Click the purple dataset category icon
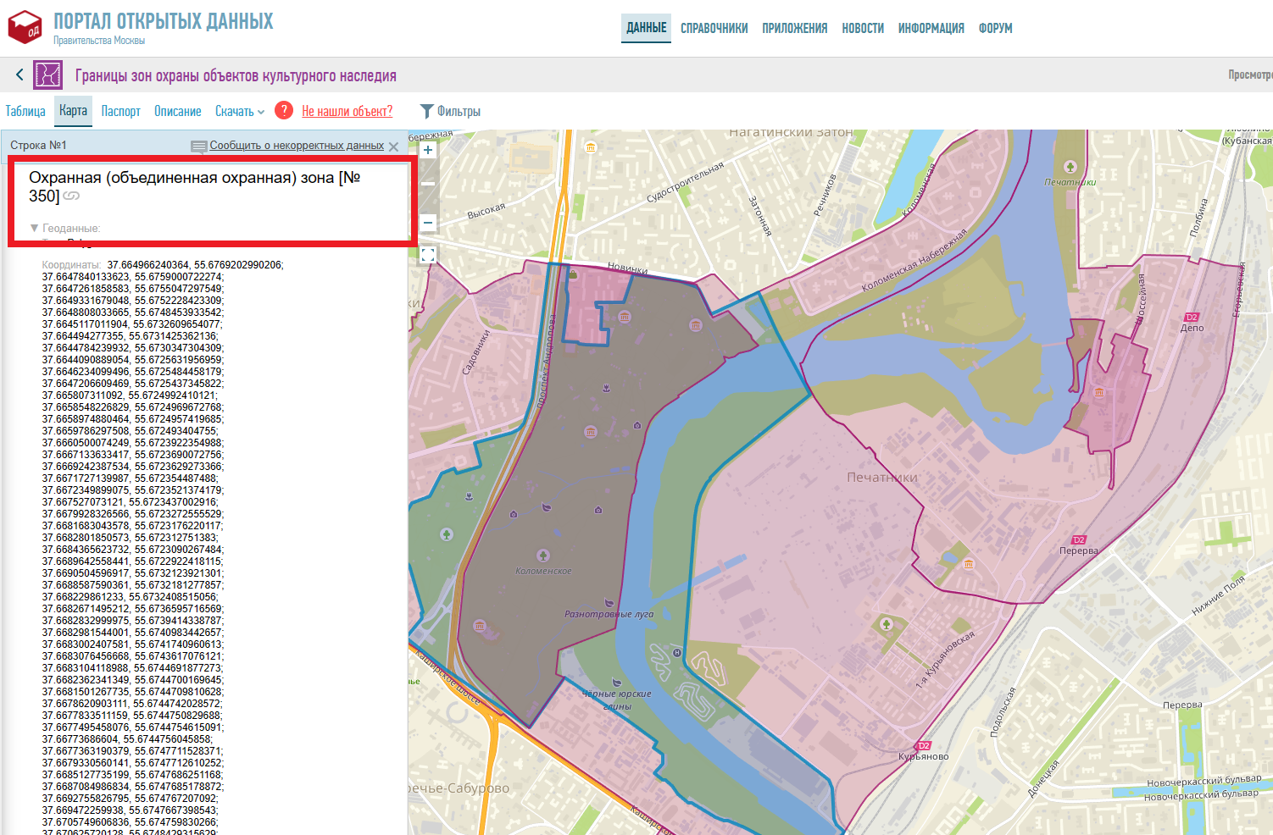This screenshot has height=835, width=1273. point(47,75)
